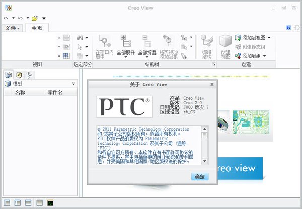Switch to the 主页 ribbon tab
Screen dimensions: 302x209
tap(37, 28)
